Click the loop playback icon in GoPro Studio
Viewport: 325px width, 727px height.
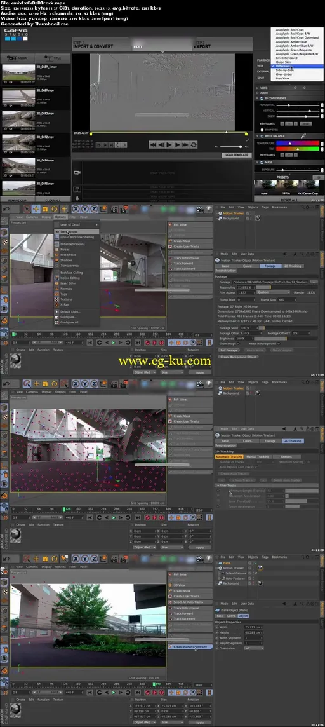point(194,145)
